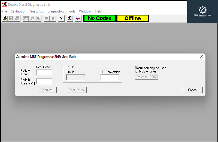Open the Window menu
Screen dimensions: 218x142
point(85,11)
